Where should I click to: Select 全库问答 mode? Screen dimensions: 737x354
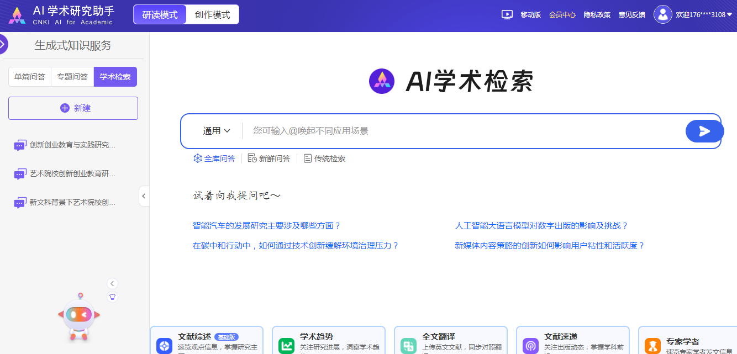tap(214, 158)
